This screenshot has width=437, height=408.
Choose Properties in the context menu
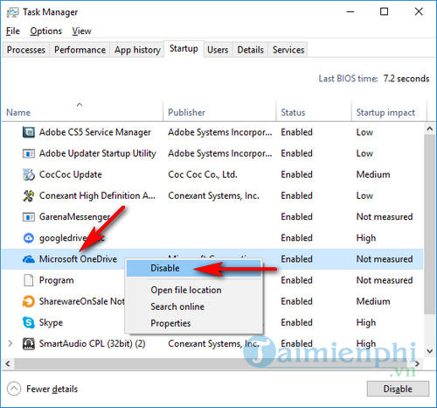[x=194, y=323]
